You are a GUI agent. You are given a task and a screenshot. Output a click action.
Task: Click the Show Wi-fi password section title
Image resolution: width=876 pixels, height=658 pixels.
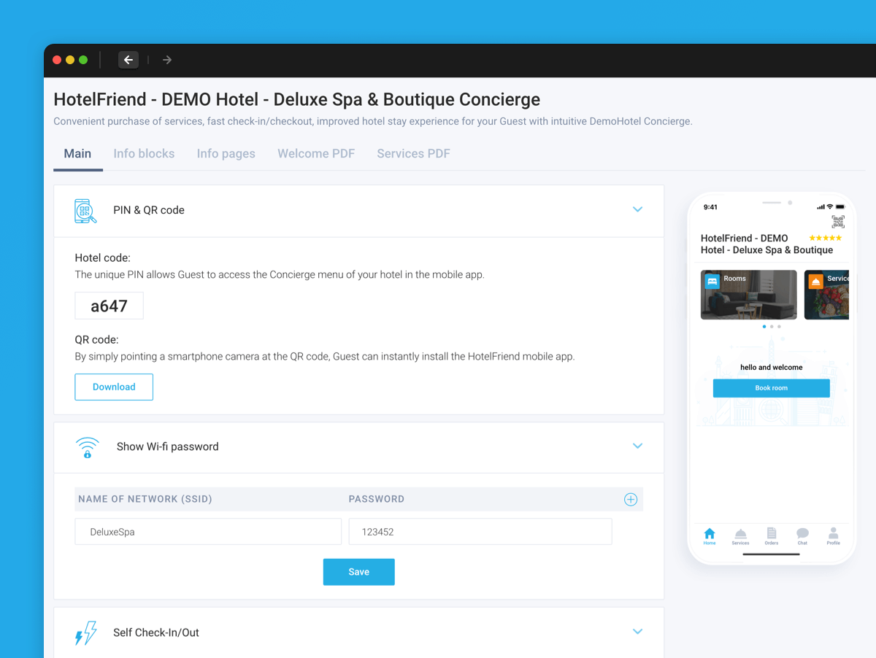[x=168, y=446]
